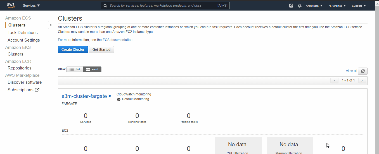
Task: Open the s3m-cluster-fargate cluster
Action: 86,96
